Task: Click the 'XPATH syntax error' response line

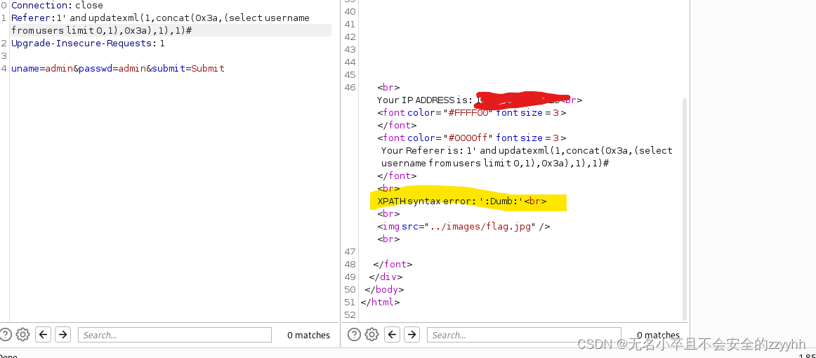Action: click(x=462, y=201)
